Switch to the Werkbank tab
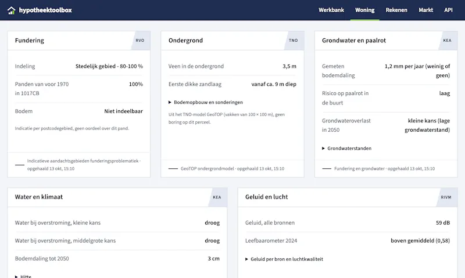The image size is (465, 278). click(331, 10)
